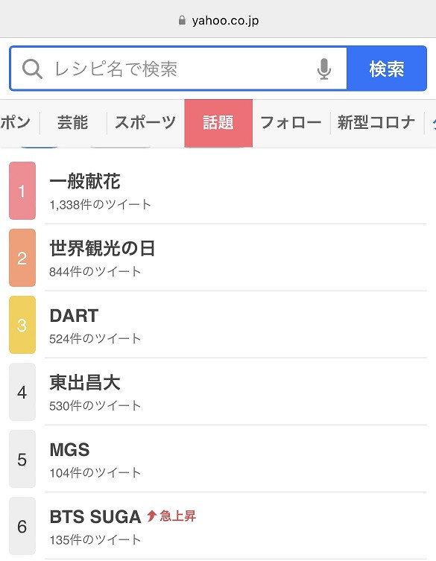
Task: Focus the レシピ名で検索 search field
Action: click(x=178, y=69)
